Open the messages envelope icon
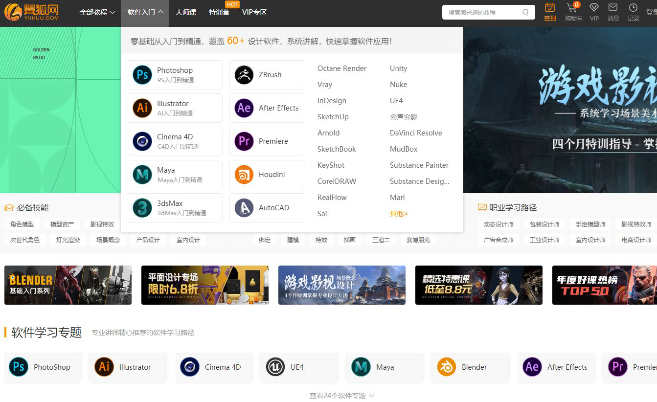Screen dimensions: 657x402 tap(613, 7)
